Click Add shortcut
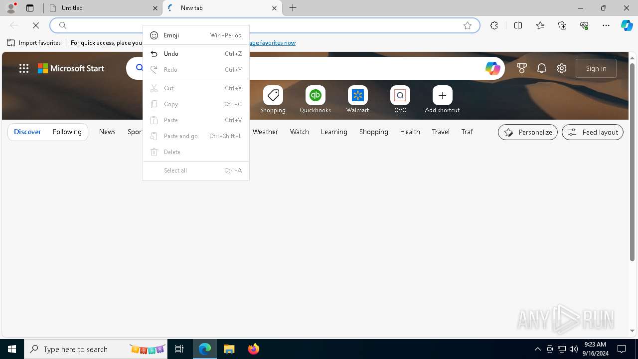The width and height of the screenshot is (638, 359). (442, 99)
